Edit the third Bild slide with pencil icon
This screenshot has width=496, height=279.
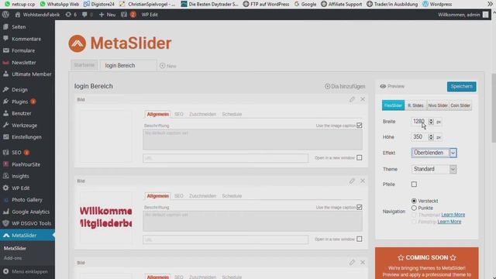click(x=352, y=262)
